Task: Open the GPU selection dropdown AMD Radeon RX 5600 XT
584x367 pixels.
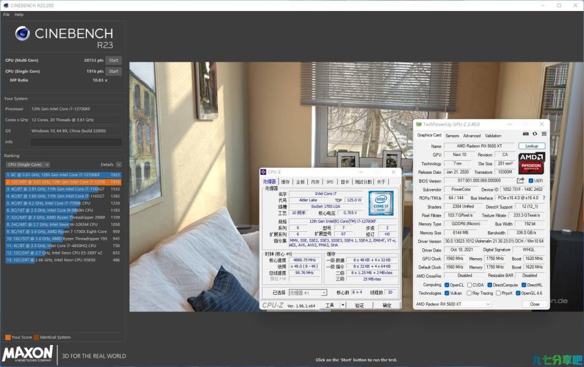Action: (x=452, y=304)
